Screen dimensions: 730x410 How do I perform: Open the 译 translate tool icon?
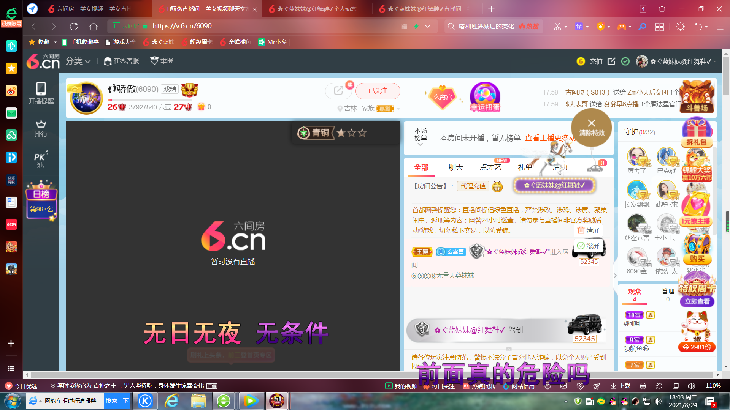(x=579, y=27)
